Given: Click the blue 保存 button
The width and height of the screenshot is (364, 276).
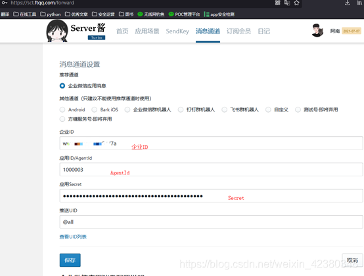Looking at the screenshot, I should (70, 260).
